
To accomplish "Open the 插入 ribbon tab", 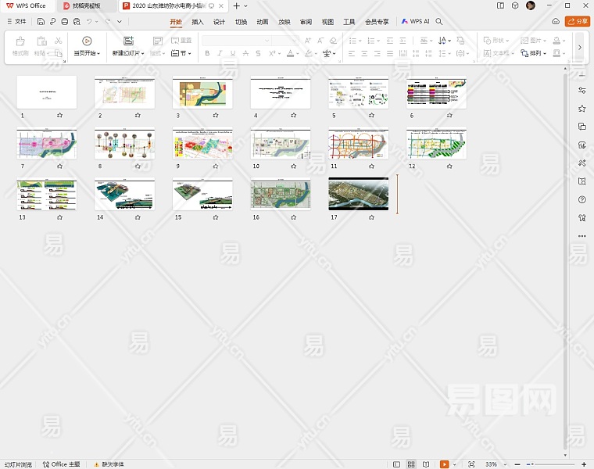I will pos(198,22).
